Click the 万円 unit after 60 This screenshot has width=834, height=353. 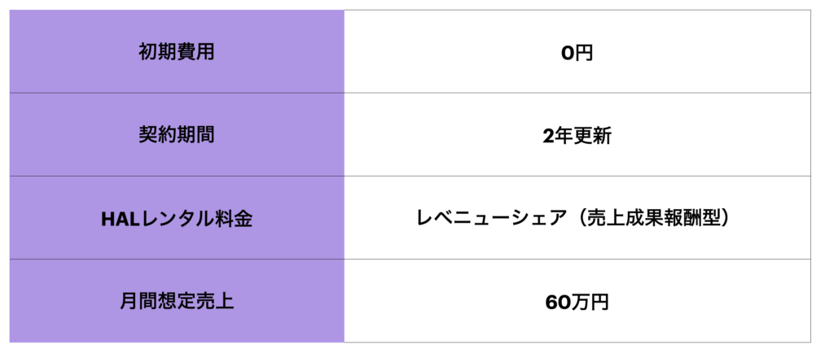pyautogui.click(x=590, y=303)
